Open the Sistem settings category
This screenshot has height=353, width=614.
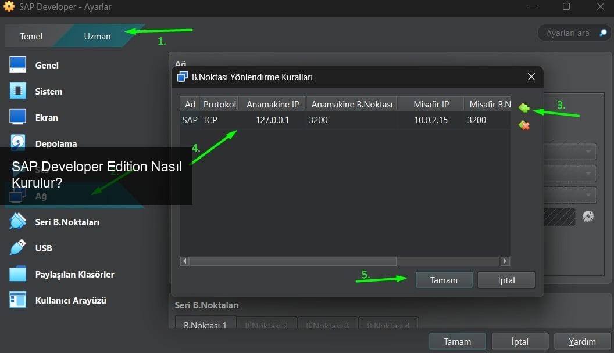48,91
